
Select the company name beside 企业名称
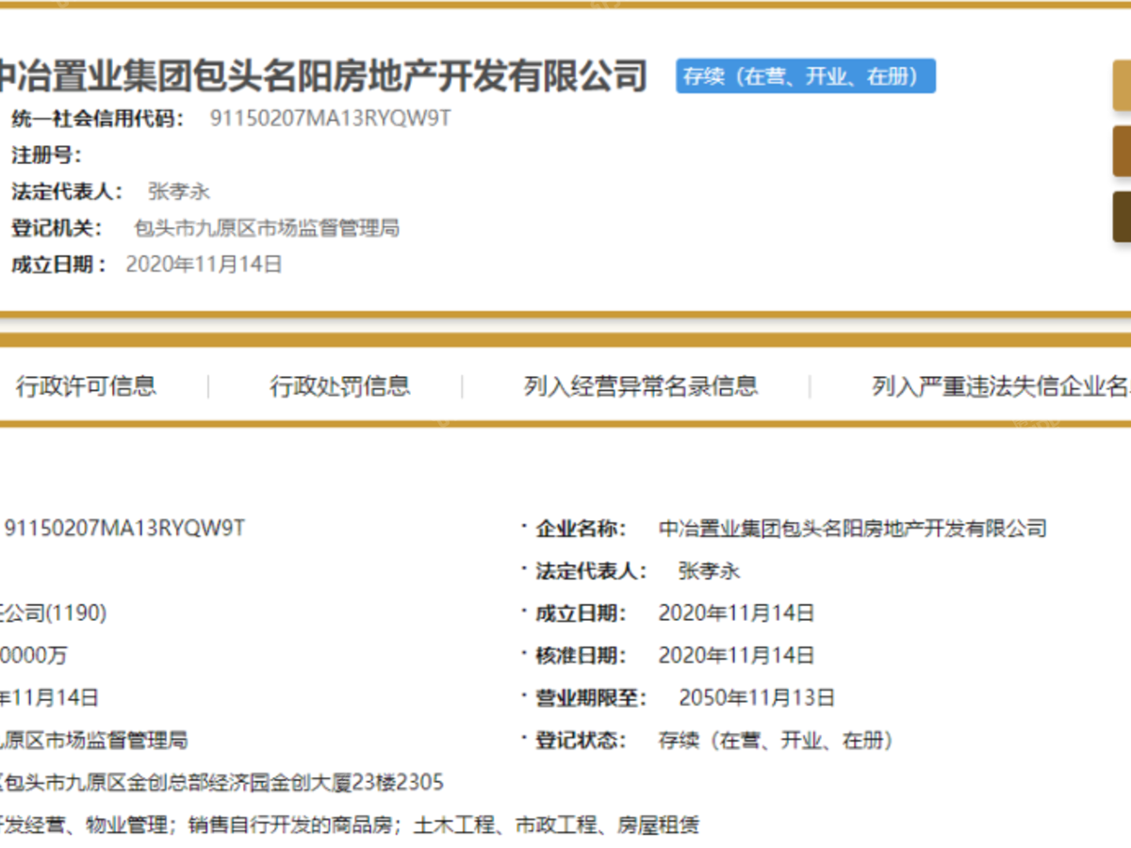852,529
